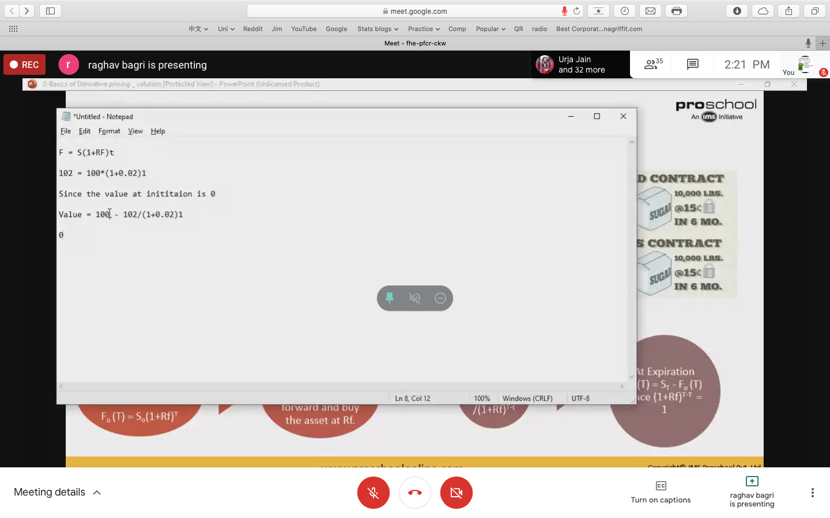This screenshot has width=830, height=518.
Task: Open the Notepad Format menu
Action: [110, 131]
